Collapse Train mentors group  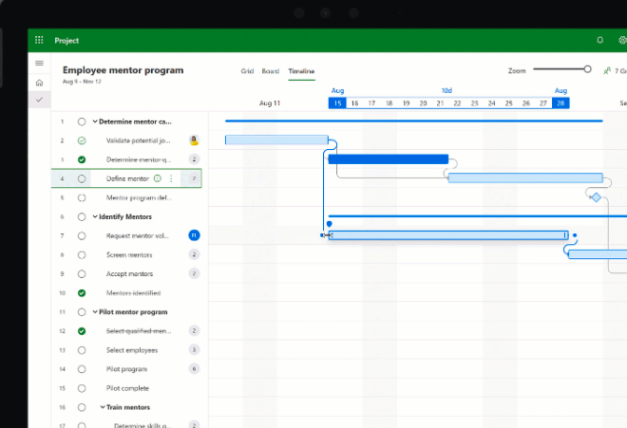click(103, 407)
